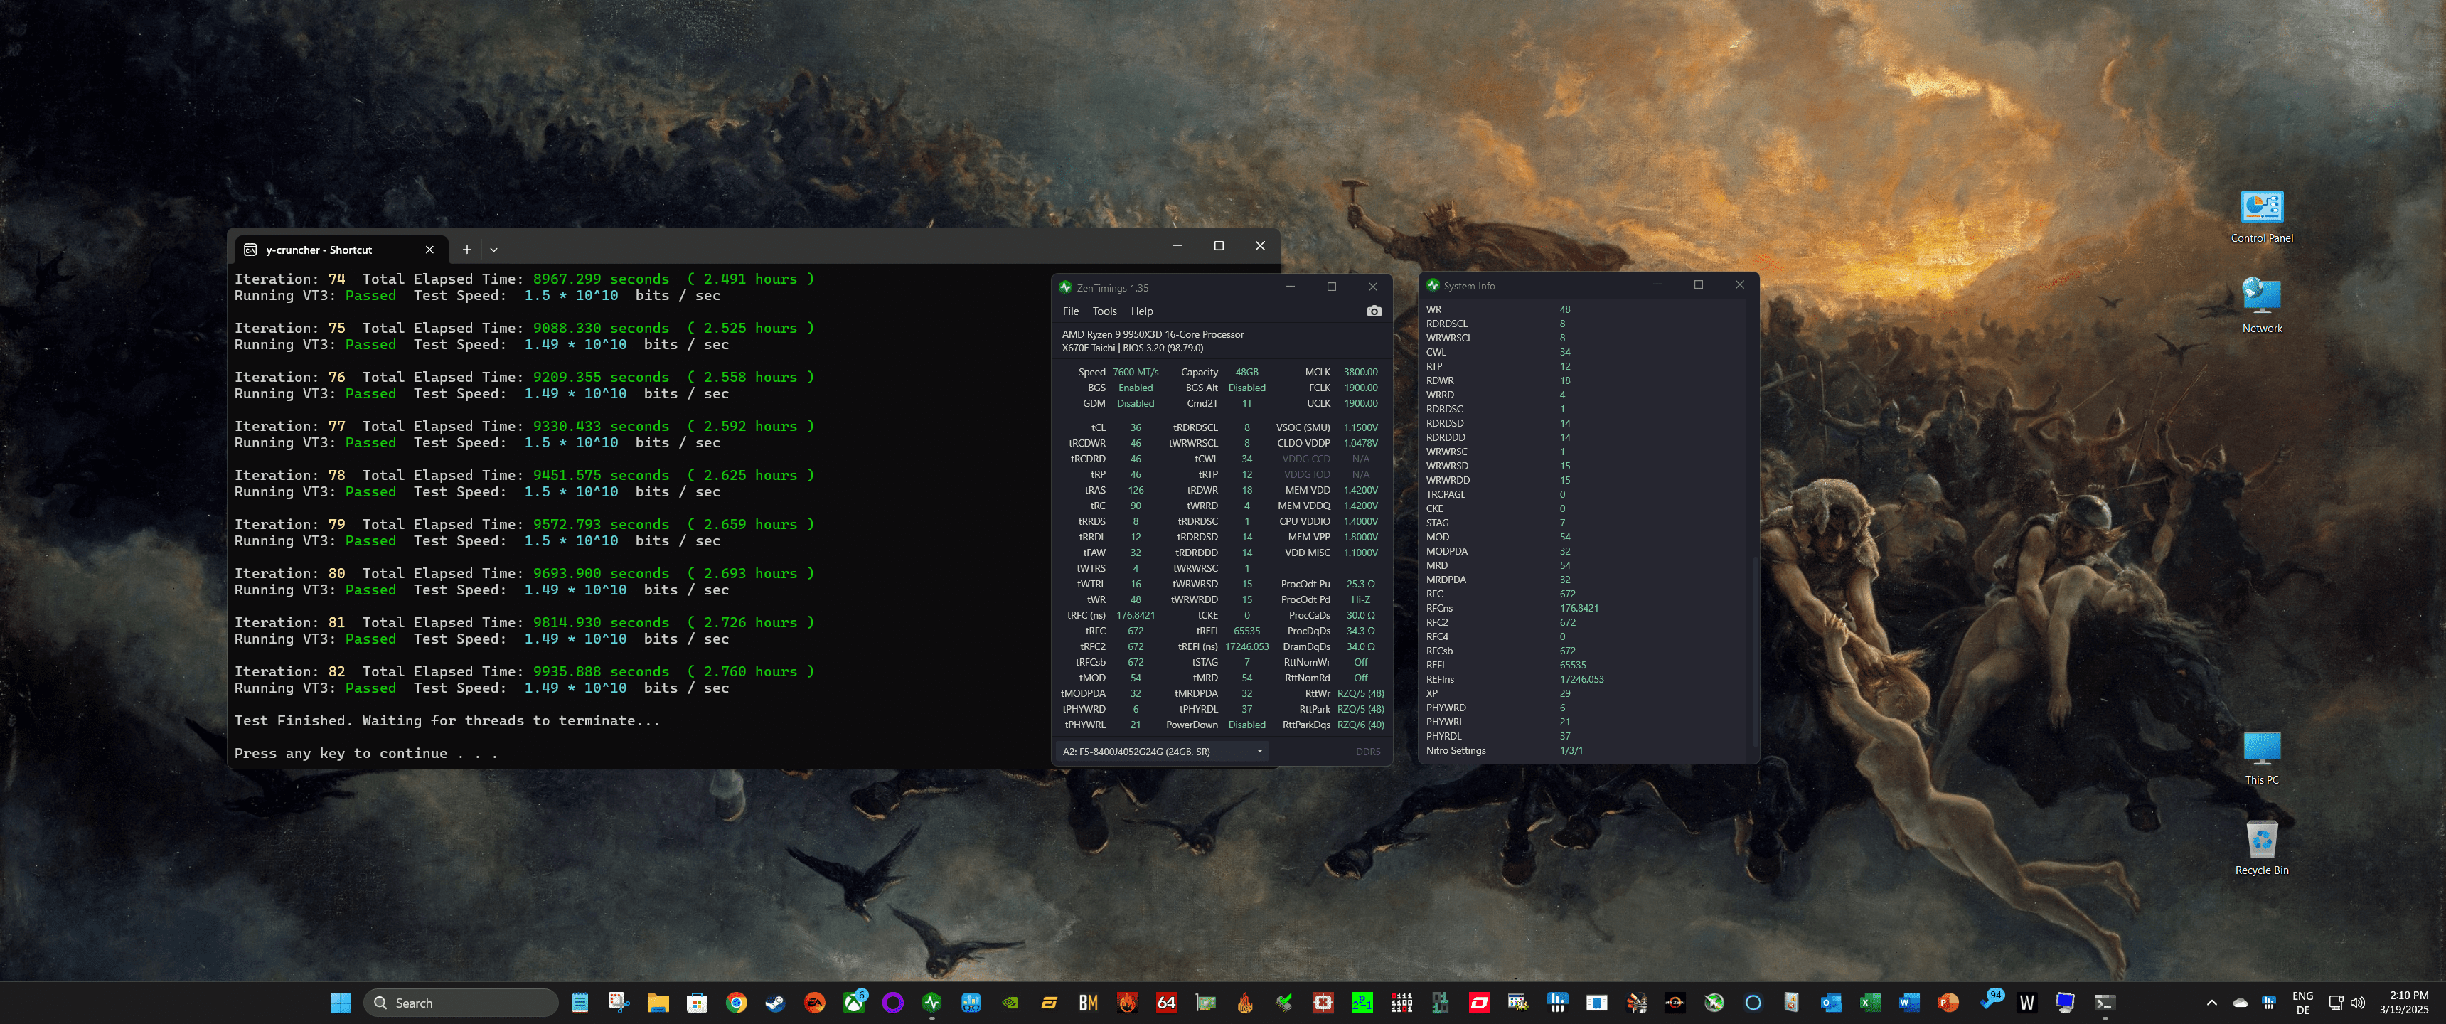Add a new terminal tab
Image resolution: width=2446 pixels, height=1024 pixels.
coord(466,250)
